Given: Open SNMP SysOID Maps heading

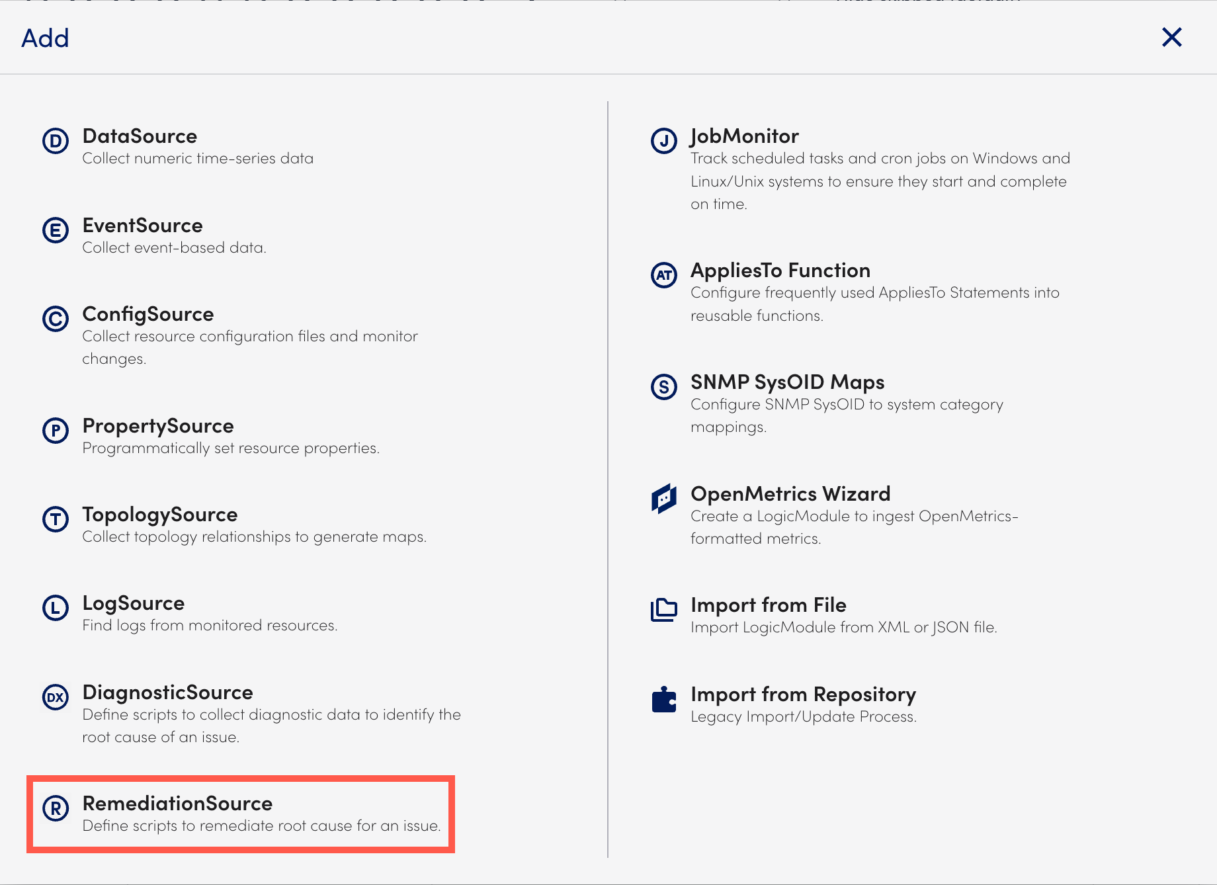Looking at the screenshot, I should (787, 382).
